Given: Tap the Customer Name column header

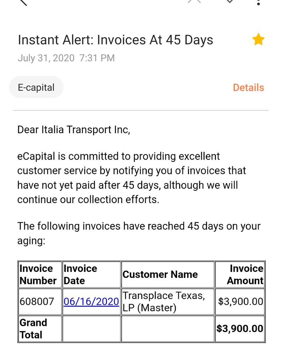Looking at the screenshot, I should pyautogui.click(x=160, y=274).
